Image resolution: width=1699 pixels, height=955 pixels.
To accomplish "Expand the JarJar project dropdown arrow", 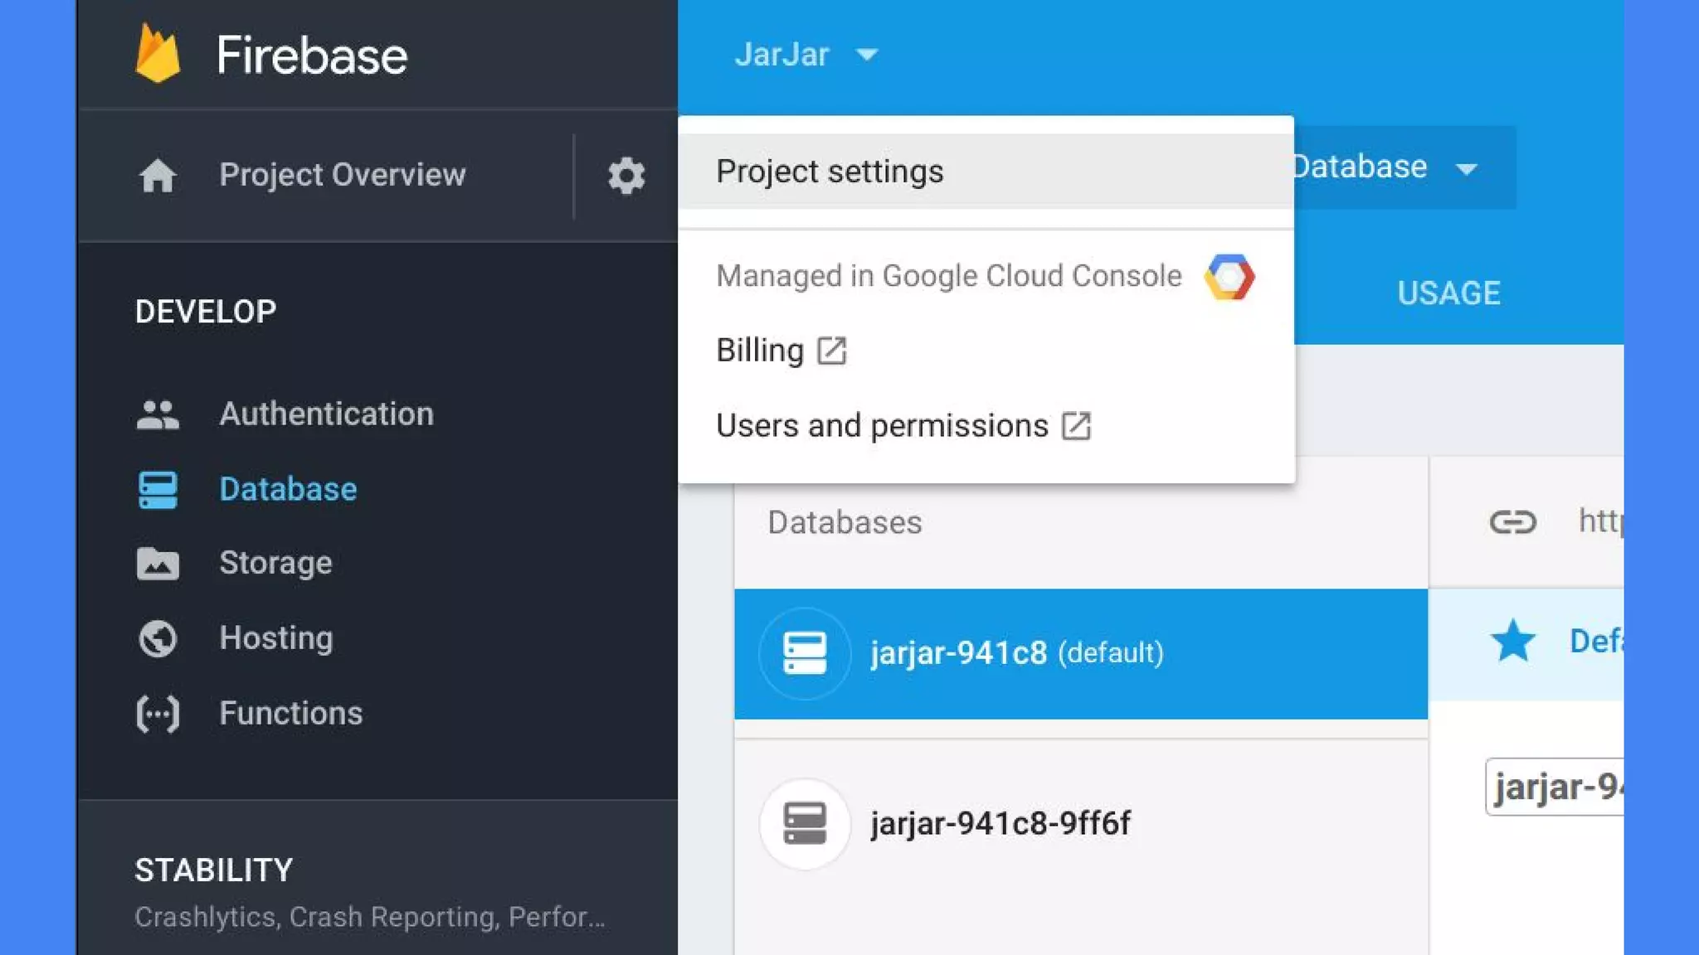I will pyautogui.click(x=867, y=55).
